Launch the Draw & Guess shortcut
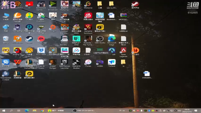Viewport: 201px width, 113px height. click(41, 64)
